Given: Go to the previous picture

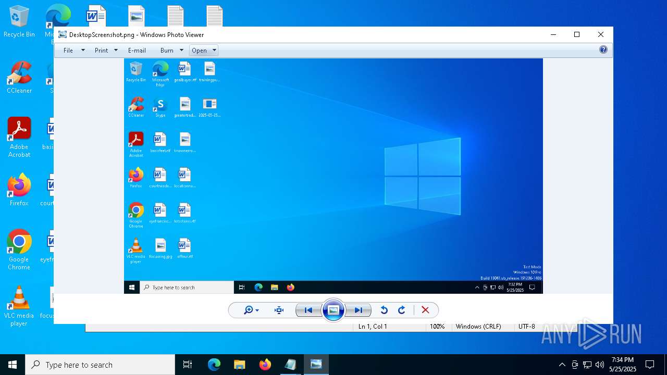Looking at the screenshot, I should 308,310.
